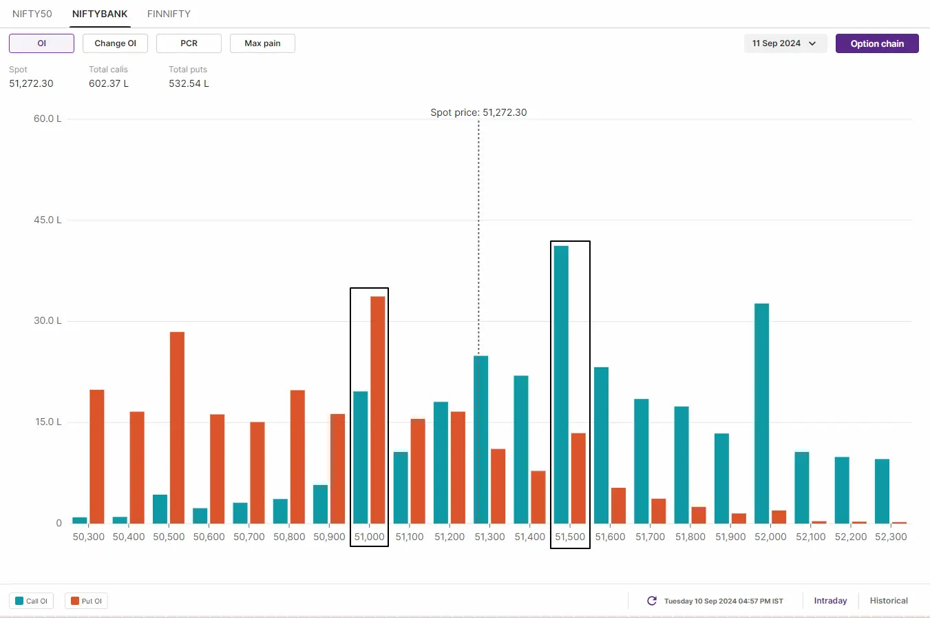
Task: Click the 51,000 strike axis label
Action: [370, 537]
